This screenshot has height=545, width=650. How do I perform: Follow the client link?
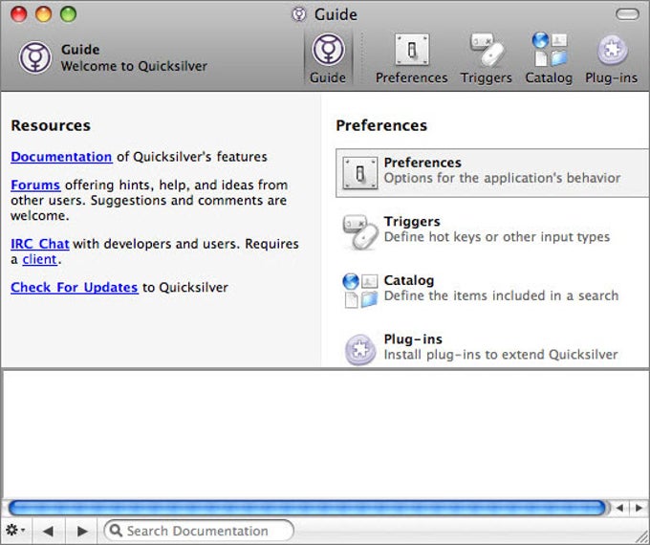point(40,260)
